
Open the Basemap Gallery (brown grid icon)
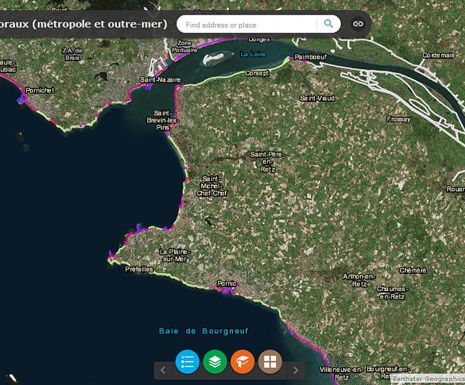pyautogui.click(x=270, y=361)
